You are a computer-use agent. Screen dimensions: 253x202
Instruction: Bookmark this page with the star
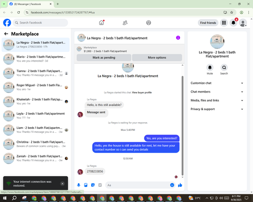(232, 12)
